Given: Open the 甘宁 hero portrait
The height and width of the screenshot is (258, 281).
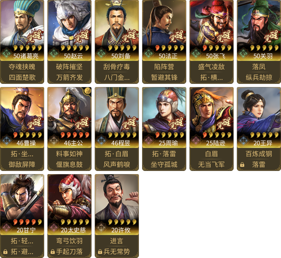Looking at the screenshot, I should [22, 197].
